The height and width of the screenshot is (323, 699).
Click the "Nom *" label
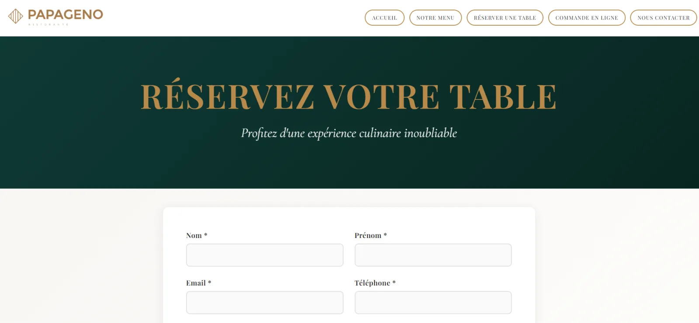[x=197, y=235]
